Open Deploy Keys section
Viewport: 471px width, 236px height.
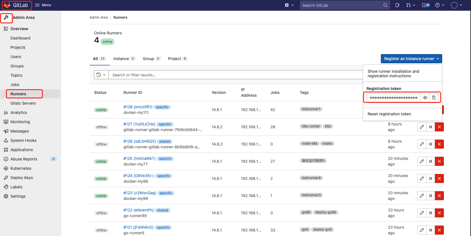tap(21, 178)
